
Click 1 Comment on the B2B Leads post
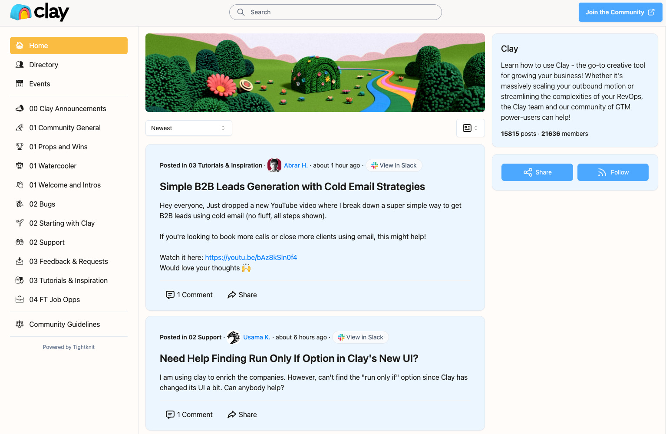coord(189,295)
